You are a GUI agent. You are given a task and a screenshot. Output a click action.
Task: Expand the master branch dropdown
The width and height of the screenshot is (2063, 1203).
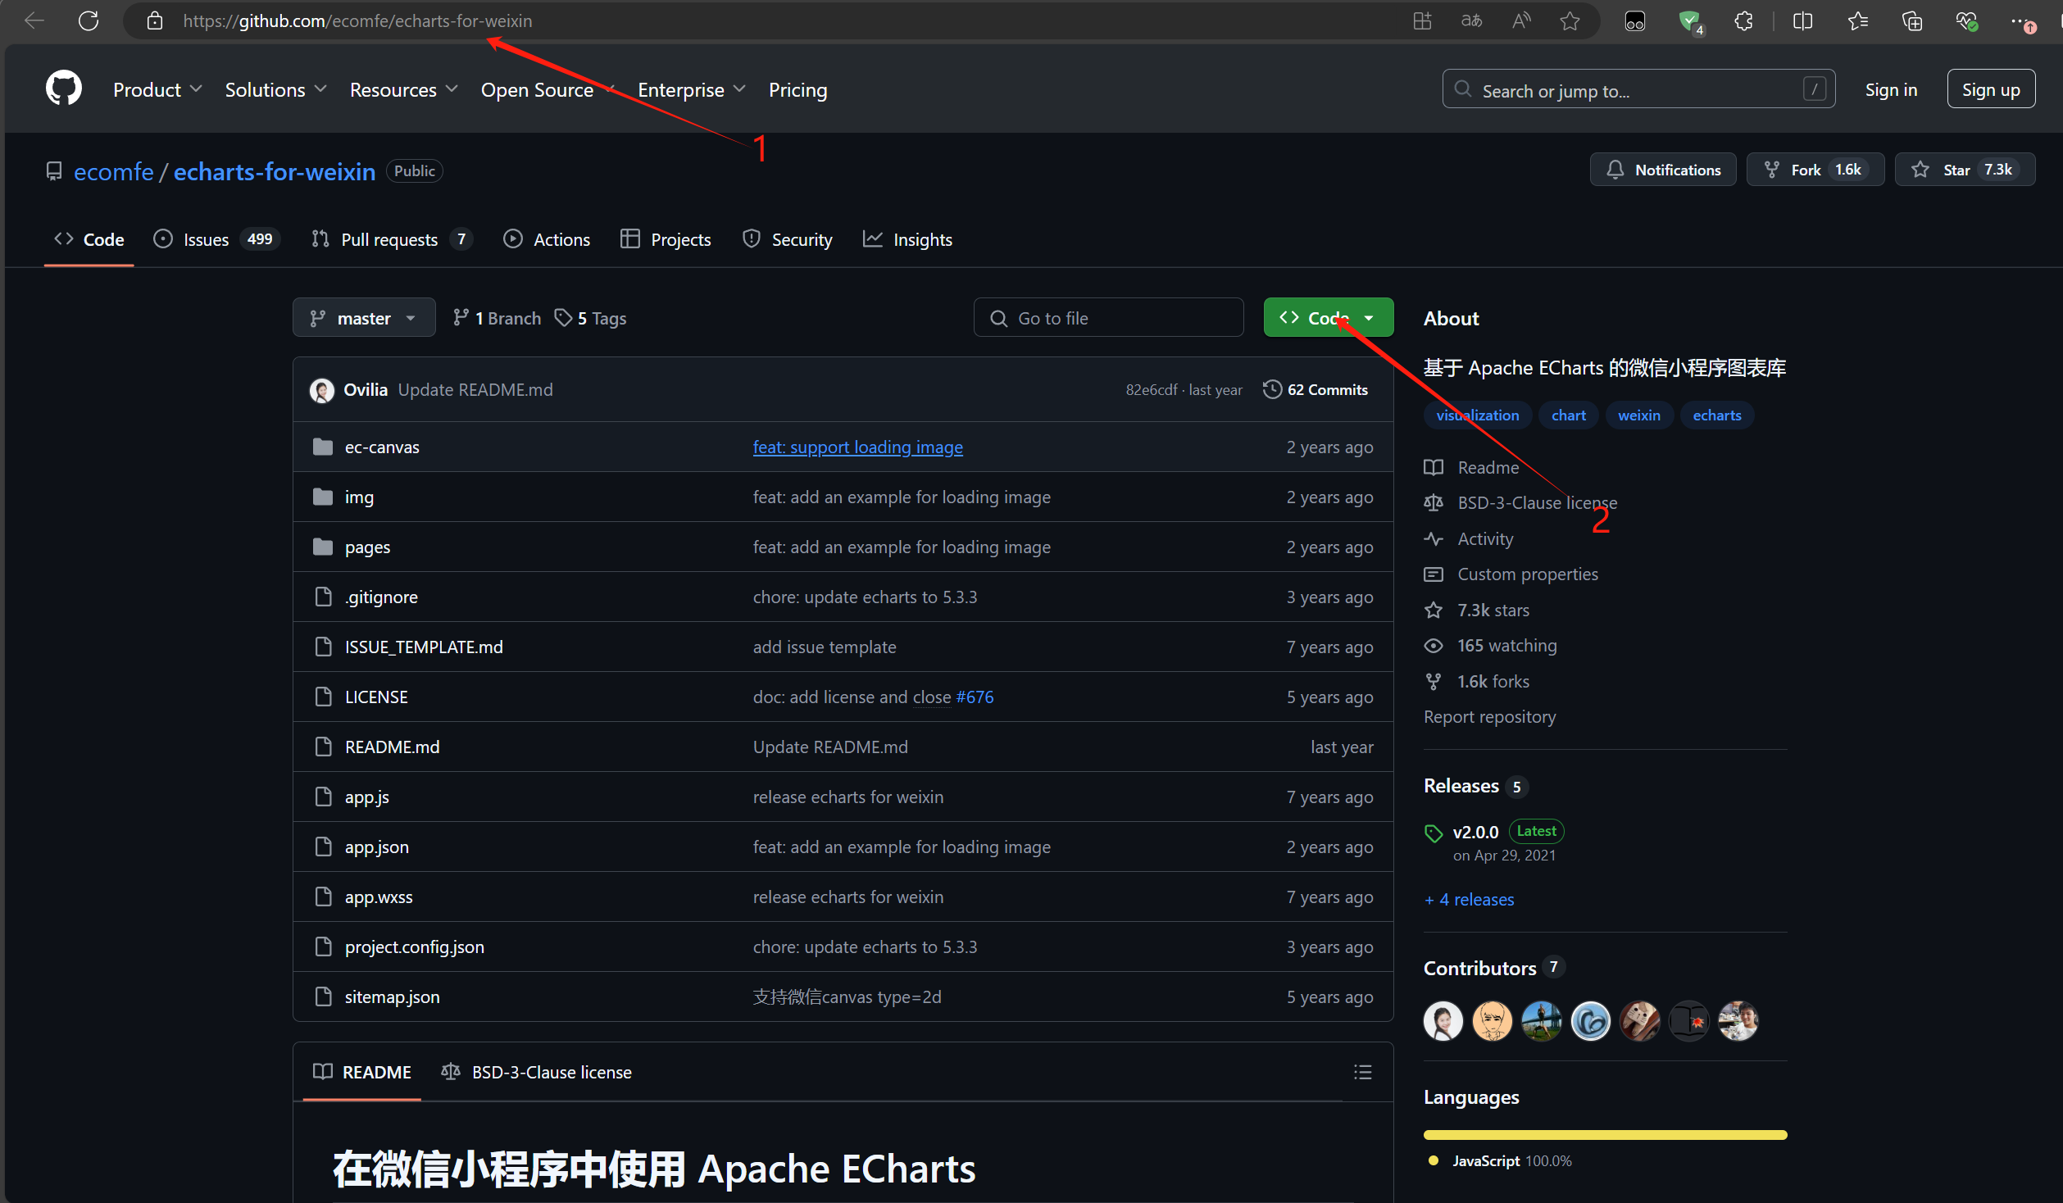(x=363, y=318)
